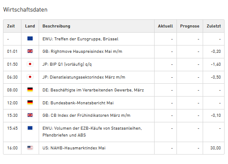Open the US: NAHB-Hausmarktindex Mai entry
This screenshot has height=164, width=228.
coord(74,148)
